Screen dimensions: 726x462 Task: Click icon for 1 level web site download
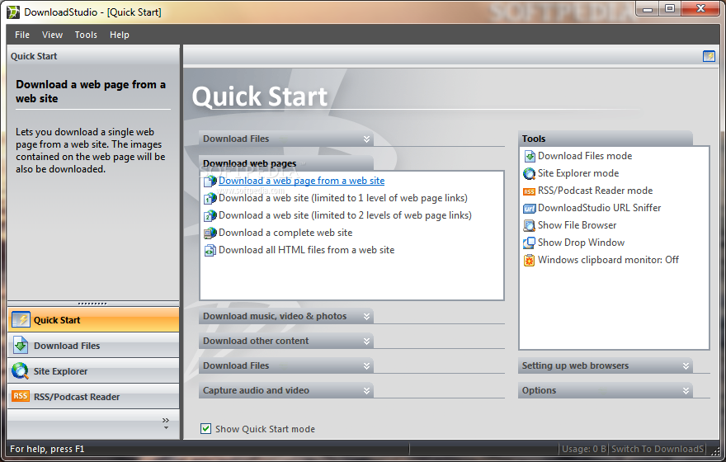coord(210,198)
